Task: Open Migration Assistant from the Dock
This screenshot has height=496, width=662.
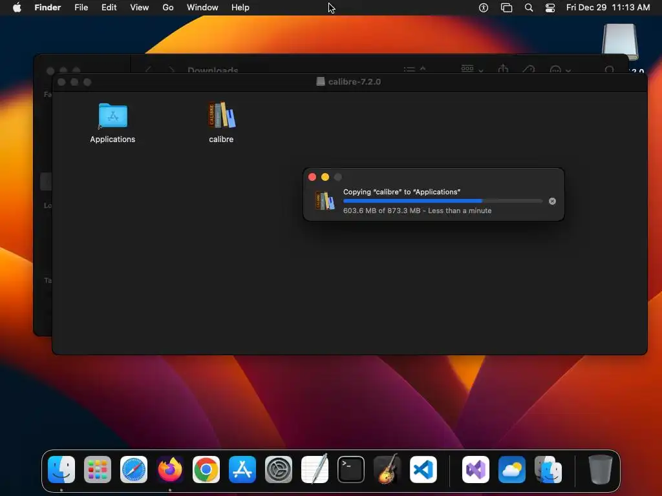Action: [x=548, y=470]
